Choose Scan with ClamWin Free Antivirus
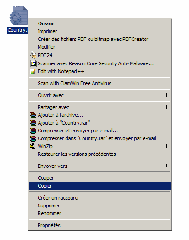 point(100,83)
